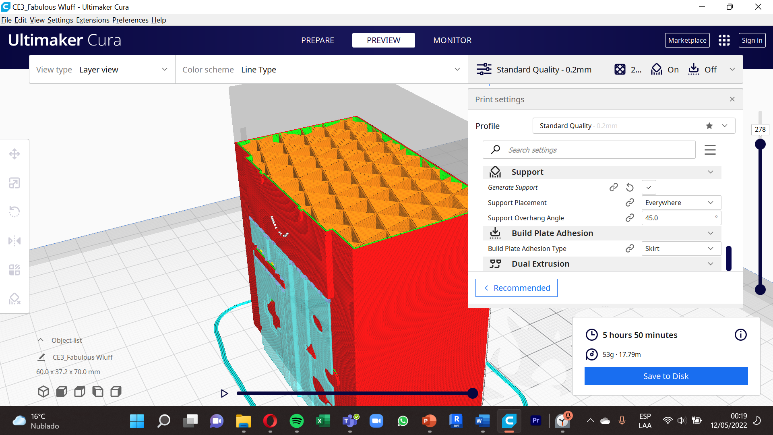Click the print settings scrollbar
773x435 pixels.
click(729, 258)
